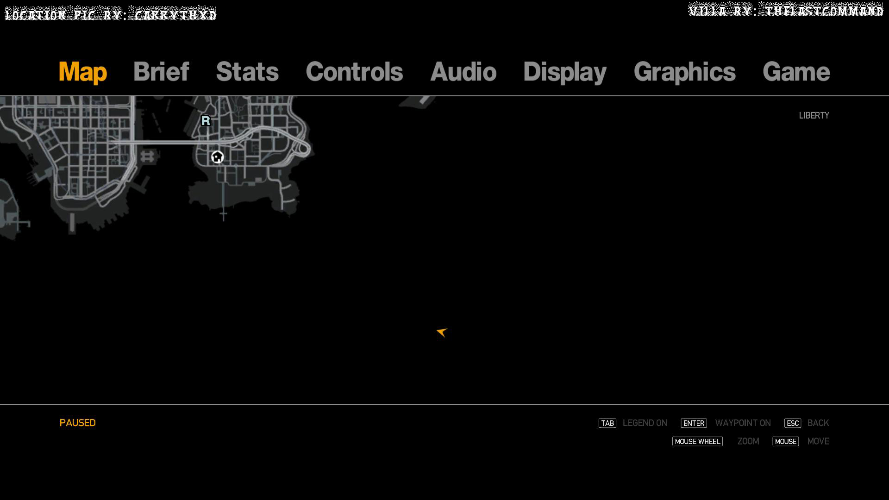This screenshot has width=889, height=500.
Task: Click LEGEND ON label
Action: click(645, 423)
